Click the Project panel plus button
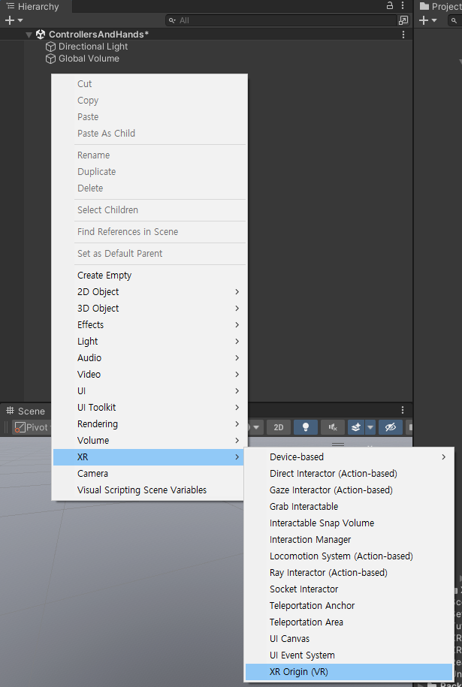Screen dimensions: 462x687 click(x=424, y=20)
